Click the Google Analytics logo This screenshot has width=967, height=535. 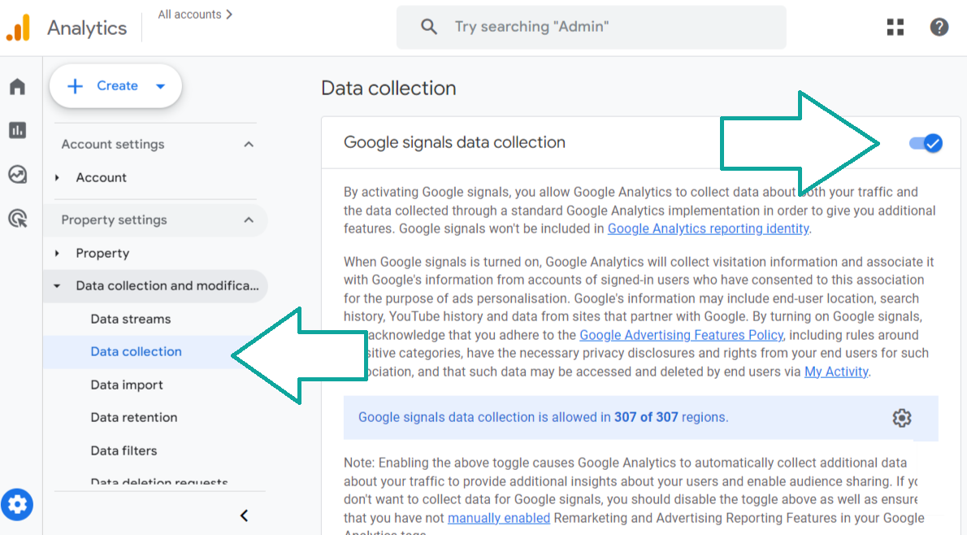[19, 28]
